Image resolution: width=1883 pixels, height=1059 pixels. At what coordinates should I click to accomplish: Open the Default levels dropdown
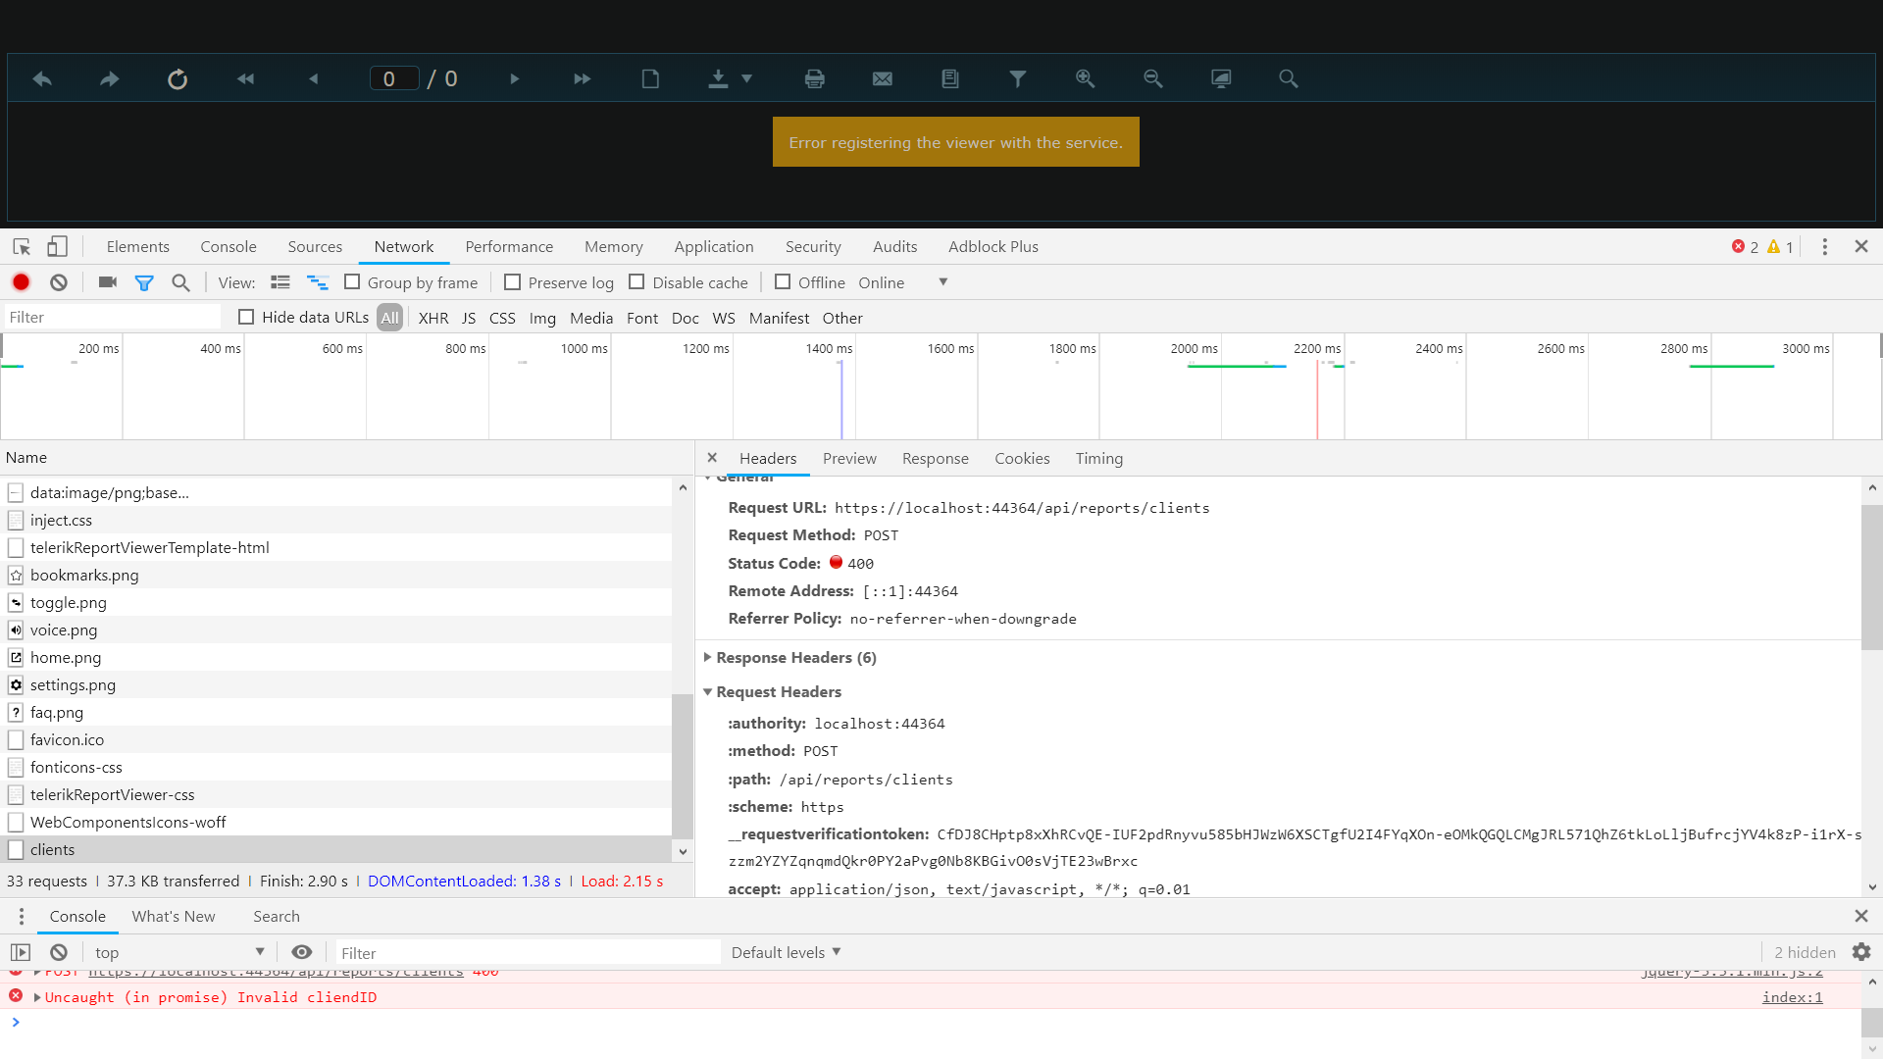point(787,952)
